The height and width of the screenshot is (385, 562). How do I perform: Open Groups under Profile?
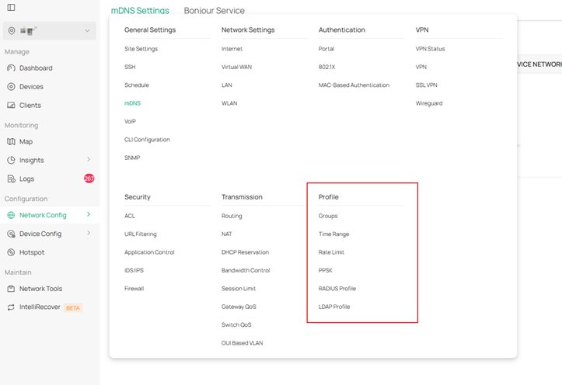(x=328, y=216)
